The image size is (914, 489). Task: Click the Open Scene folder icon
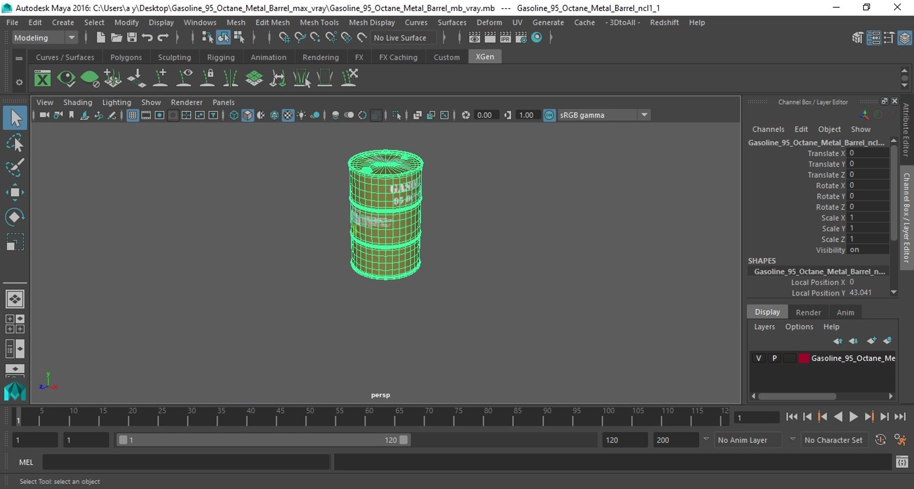pyautogui.click(x=116, y=38)
